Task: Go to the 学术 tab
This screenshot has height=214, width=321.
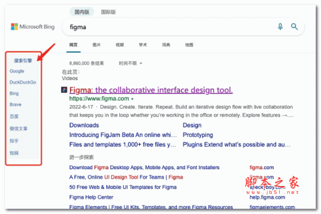Action: tap(143, 45)
